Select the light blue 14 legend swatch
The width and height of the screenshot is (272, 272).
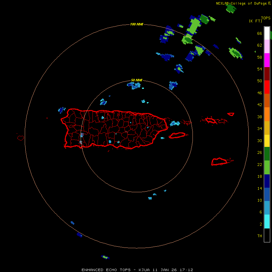267,208
